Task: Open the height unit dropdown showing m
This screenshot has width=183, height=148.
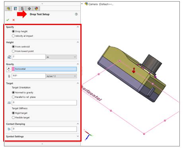Action: point(61,57)
